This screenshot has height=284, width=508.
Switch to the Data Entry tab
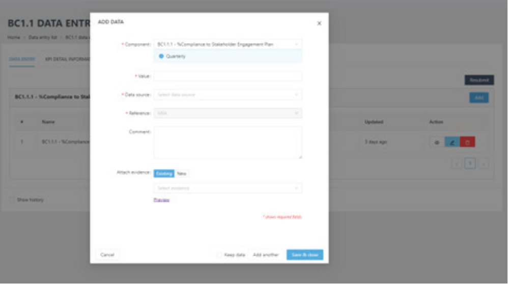(x=22, y=59)
